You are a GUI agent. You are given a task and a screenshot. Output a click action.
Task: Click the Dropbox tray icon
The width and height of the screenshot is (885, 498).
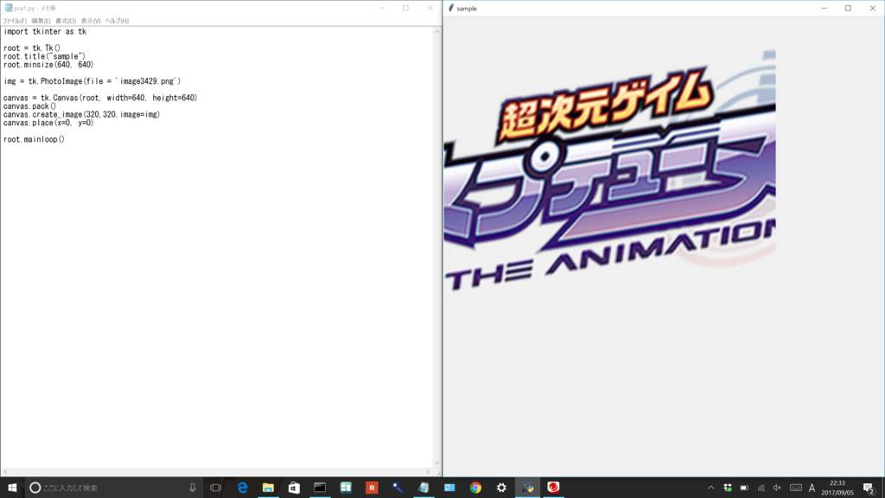(x=728, y=488)
